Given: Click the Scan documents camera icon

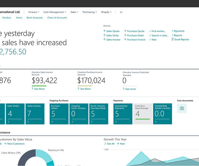Looking at the screenshot, I should pyautogui.click(x=182, y=108).
